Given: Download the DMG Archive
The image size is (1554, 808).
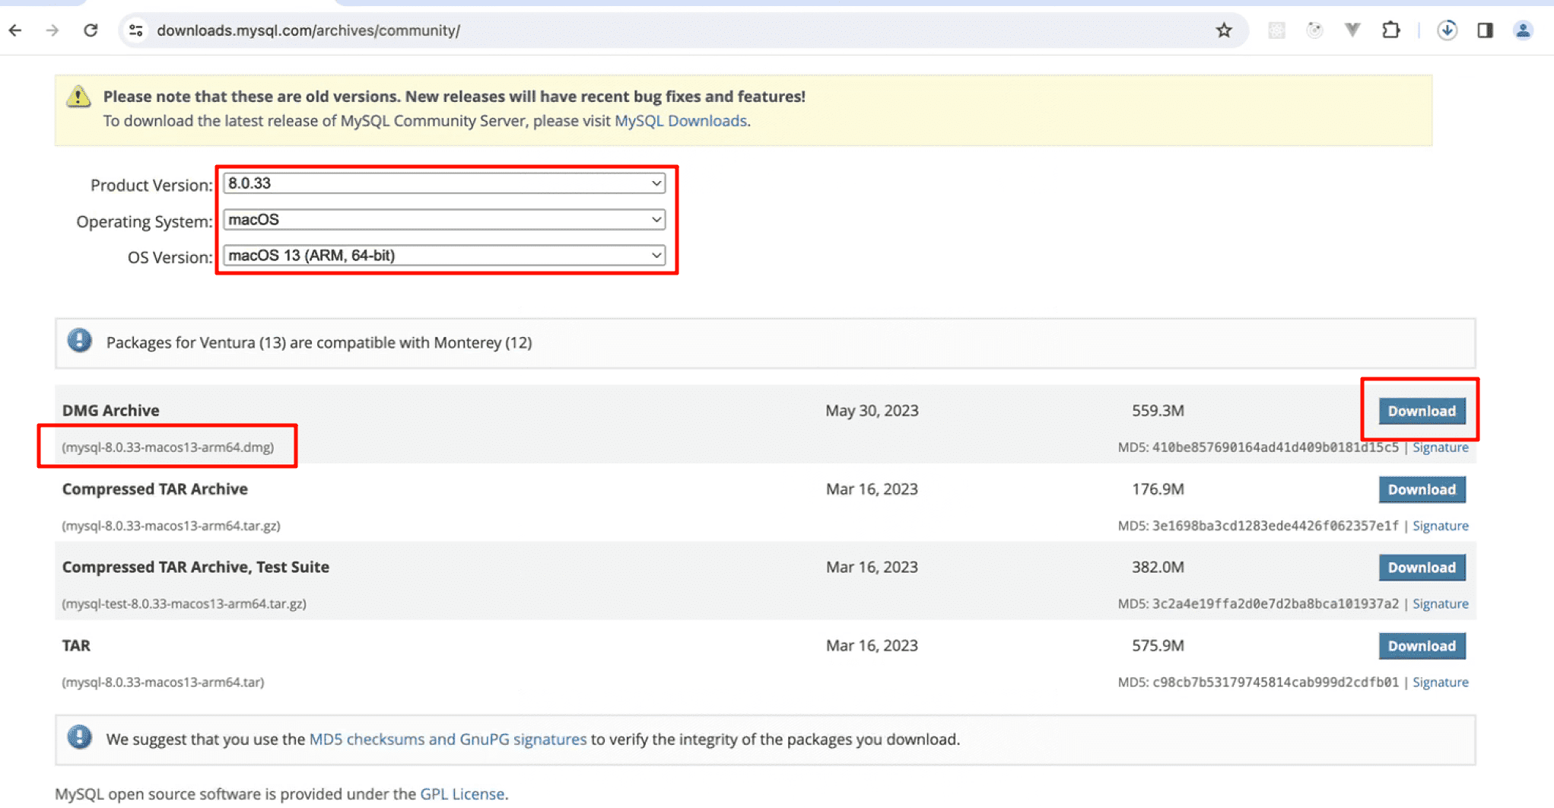Looking at the screenshot, I should pos(1422,411).
